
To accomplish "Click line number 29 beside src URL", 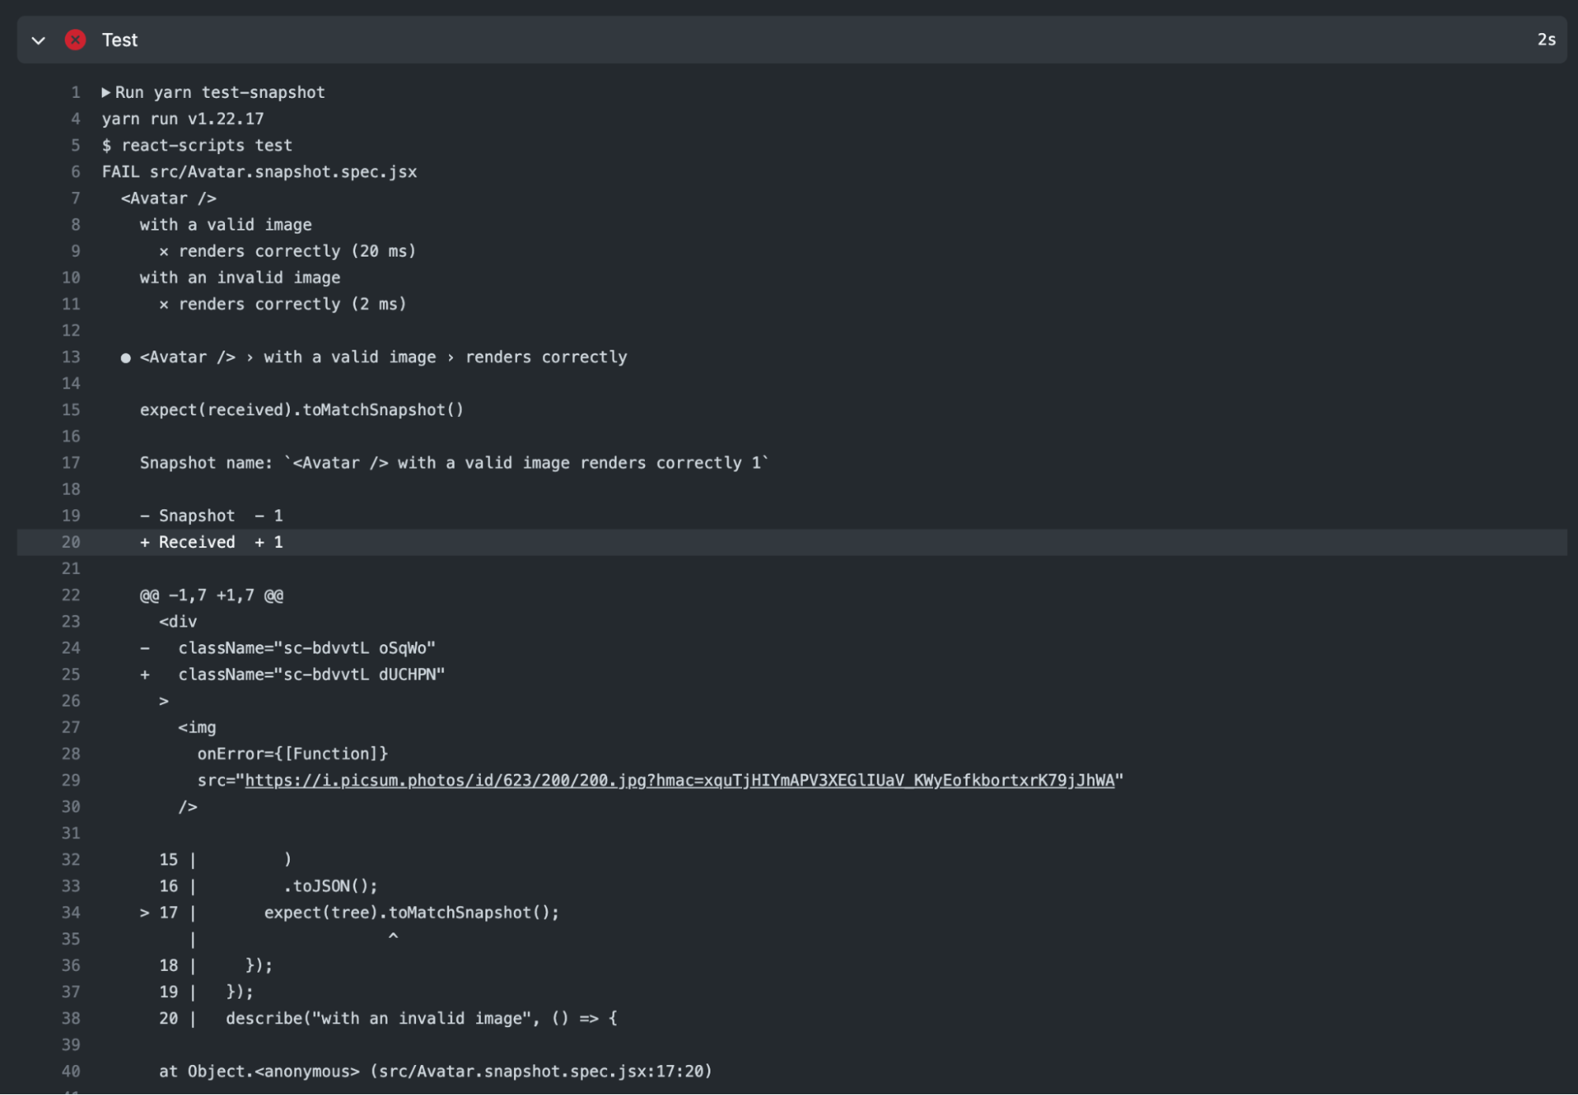I will (70, 780).
